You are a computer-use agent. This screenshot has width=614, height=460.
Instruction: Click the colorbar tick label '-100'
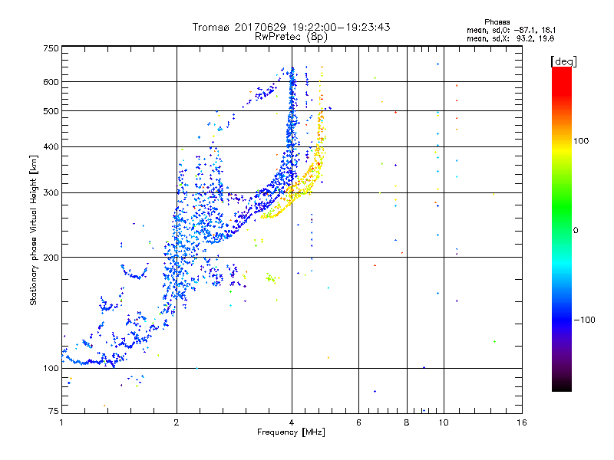coord(584,320)
